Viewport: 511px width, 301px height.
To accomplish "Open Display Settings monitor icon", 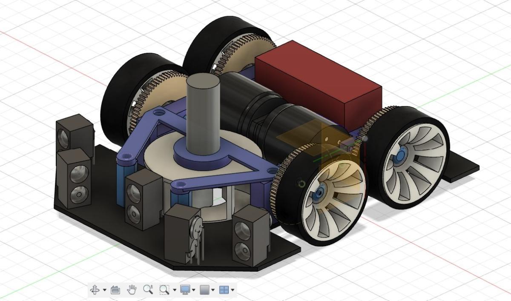I will (185, 290).
